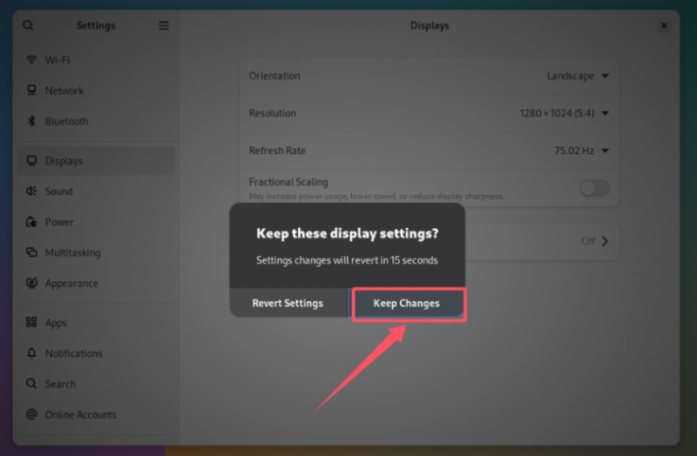
Task: Click the Appearance icon in sidebar
Action: (31, 283)
